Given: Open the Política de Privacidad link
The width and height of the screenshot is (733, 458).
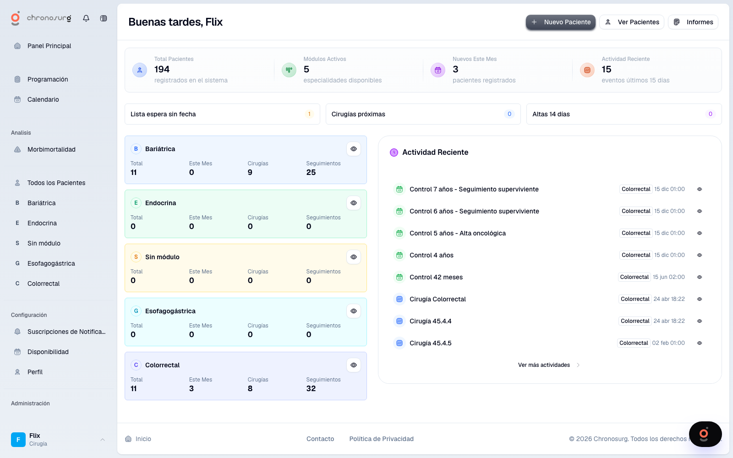Looking at the screenshot, I should click(381, 439).
